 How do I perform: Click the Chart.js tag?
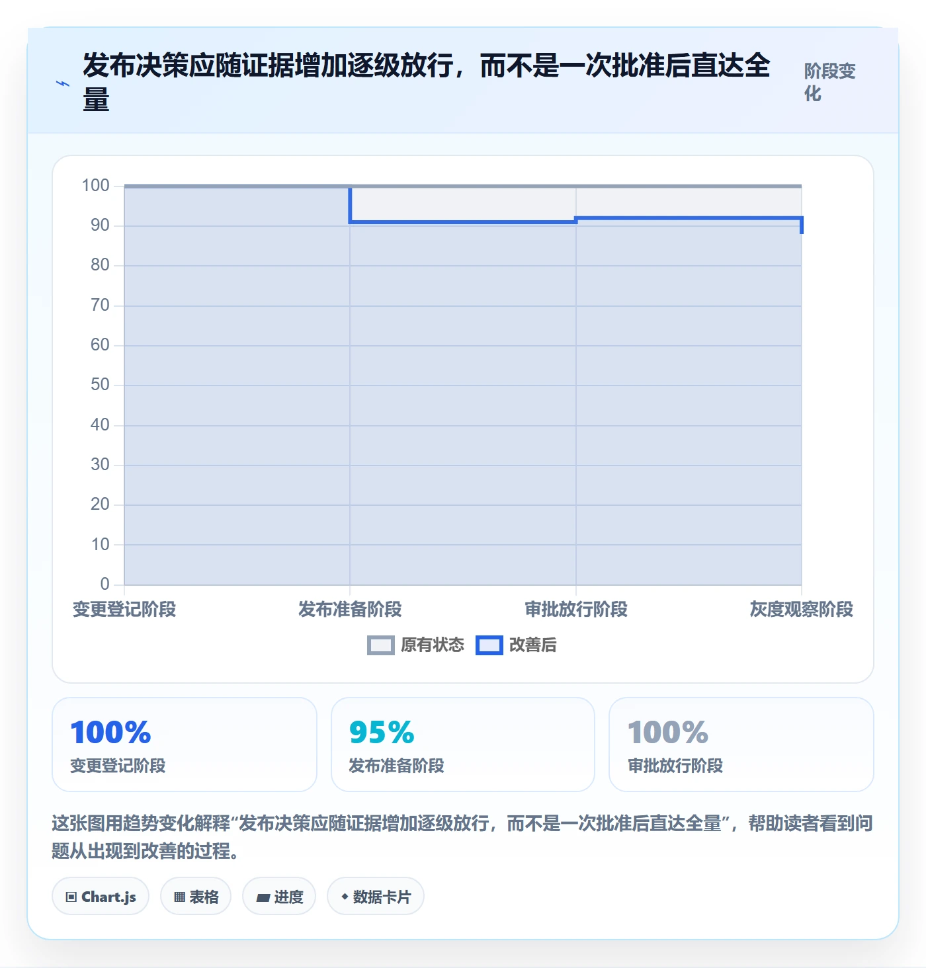coord(101,897)
